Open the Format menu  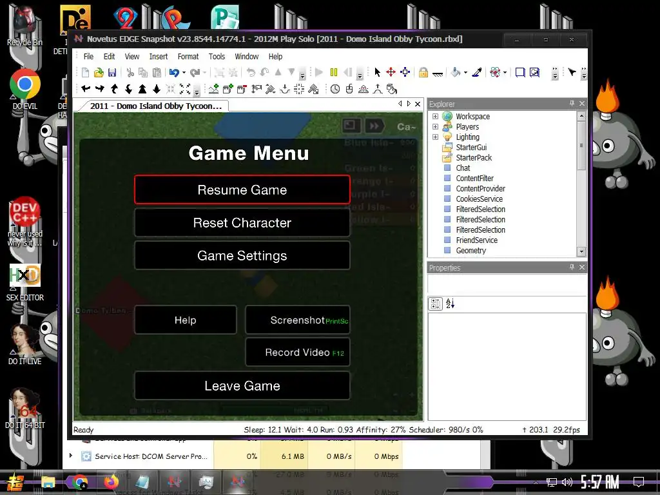(188, 57)
